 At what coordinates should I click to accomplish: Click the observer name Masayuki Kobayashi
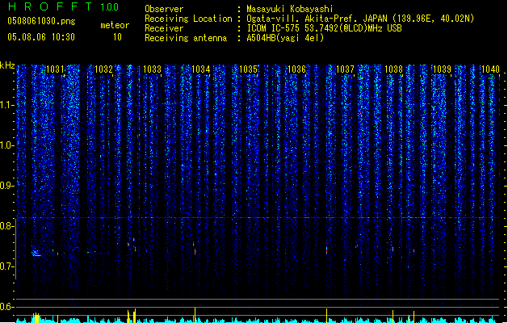pyautogui.click(x=290, y=9)
